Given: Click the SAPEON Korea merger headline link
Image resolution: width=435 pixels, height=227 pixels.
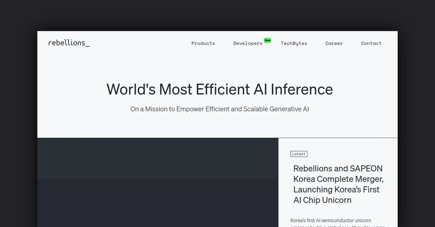Looking at the screenshot, I should pyautogui.click(x=338, y=184).
